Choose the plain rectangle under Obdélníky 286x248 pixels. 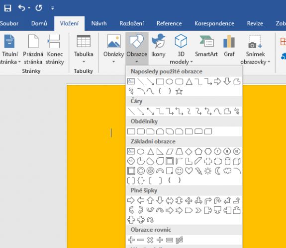pos(131,131)
